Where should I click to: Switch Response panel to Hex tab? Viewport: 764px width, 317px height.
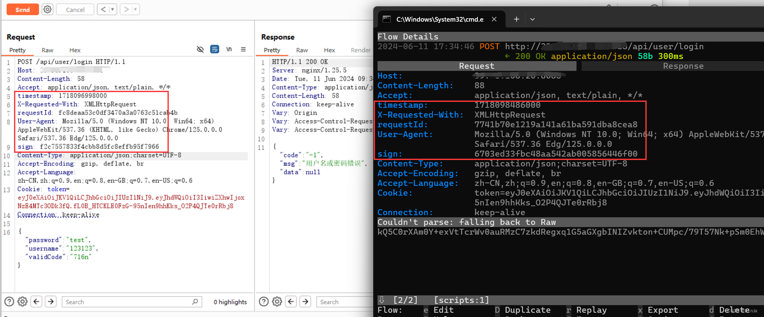pyautogui.click(x=329, y=50)
